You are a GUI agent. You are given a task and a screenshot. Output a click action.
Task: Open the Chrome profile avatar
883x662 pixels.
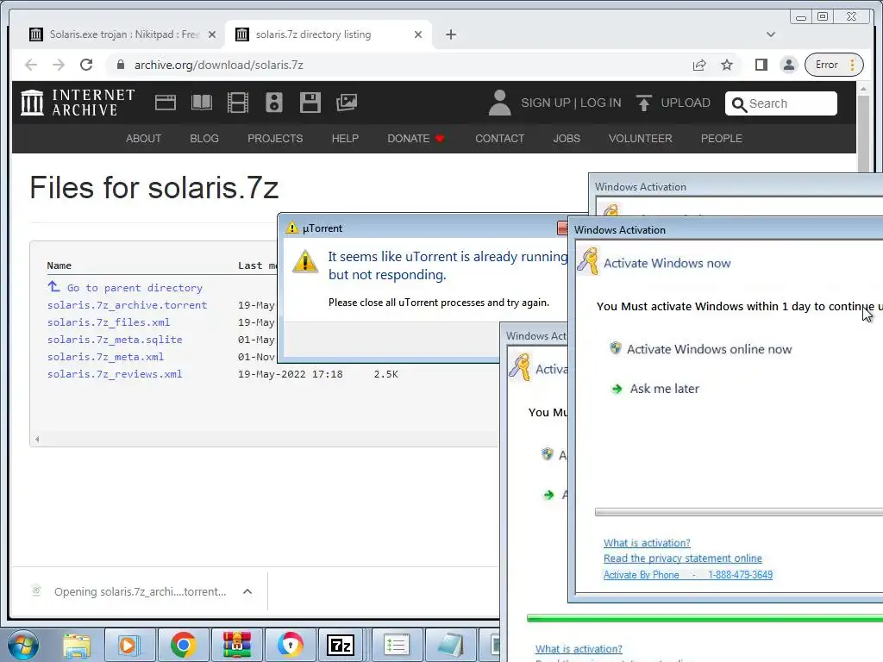pyautogui.click(x=789, y=65)
